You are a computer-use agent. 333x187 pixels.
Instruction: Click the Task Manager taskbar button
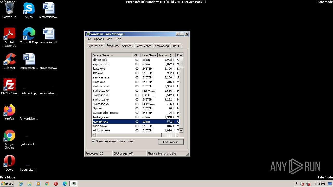(74, 184)
